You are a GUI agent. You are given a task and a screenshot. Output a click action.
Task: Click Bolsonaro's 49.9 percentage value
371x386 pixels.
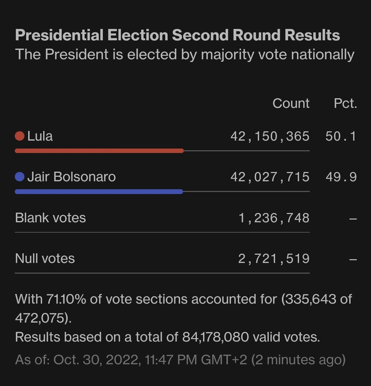(x=341, y=177)
